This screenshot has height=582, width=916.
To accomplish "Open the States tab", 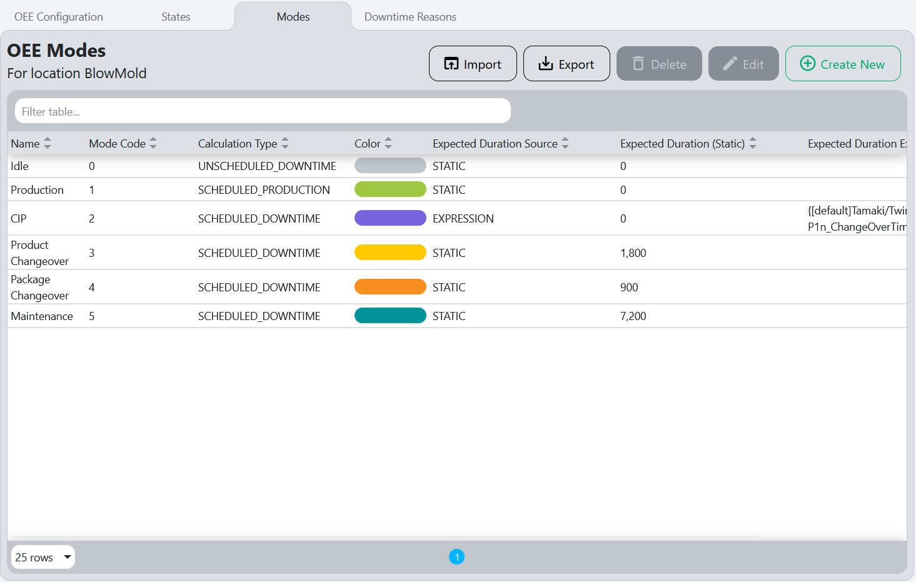I will (176, 17).
